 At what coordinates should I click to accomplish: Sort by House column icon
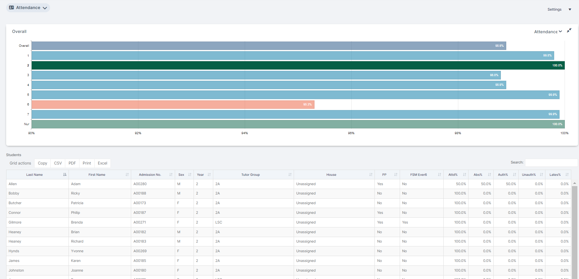(x=371, y=174)
